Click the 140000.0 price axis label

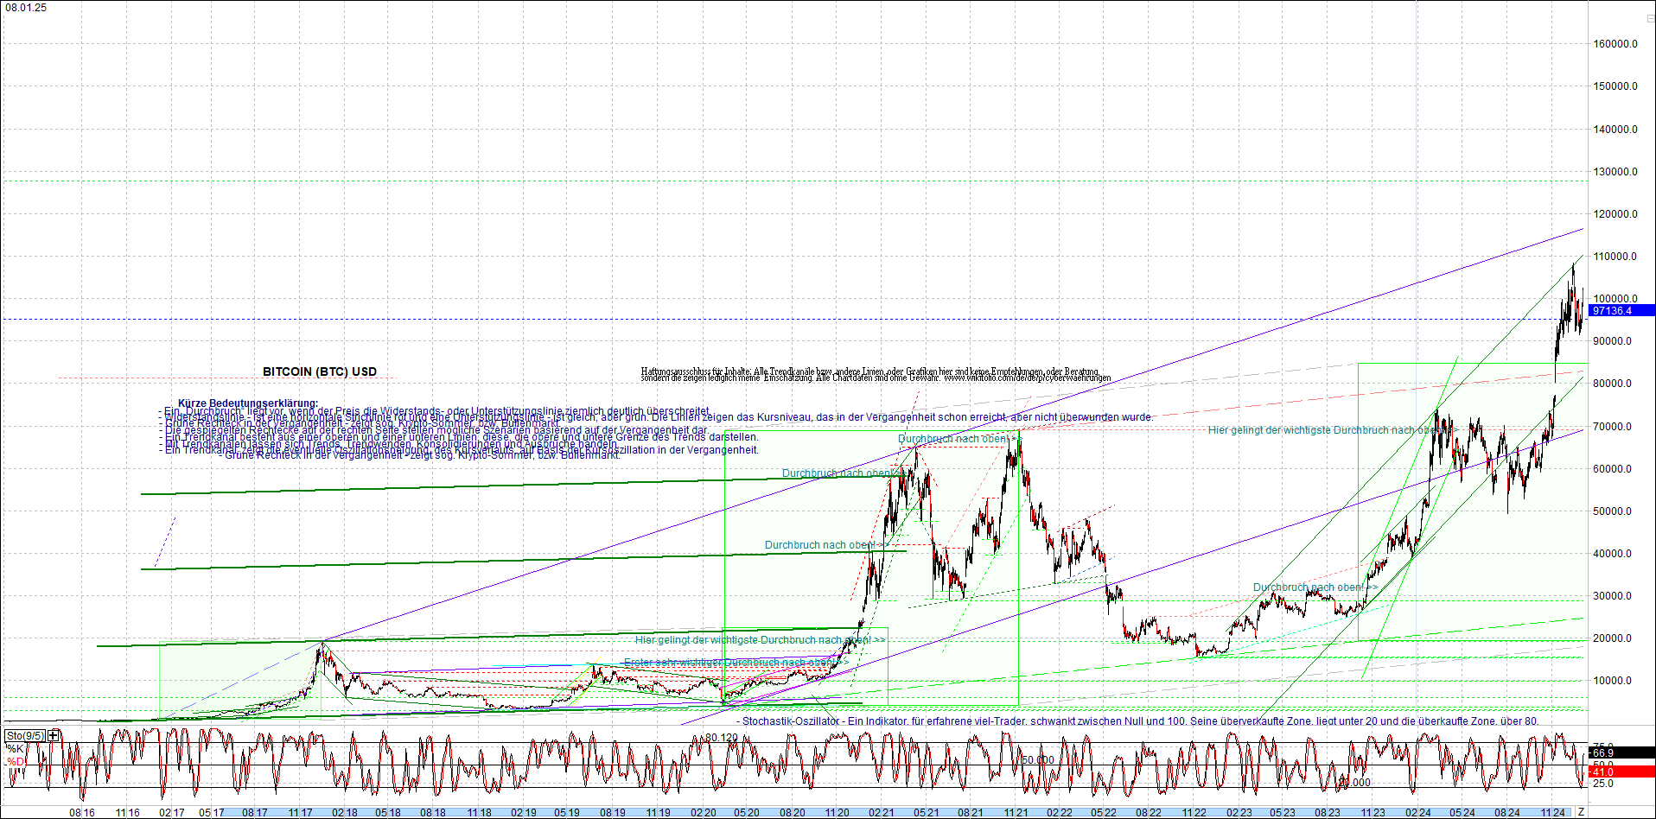pyautogui.click(x=1615, y=130)
